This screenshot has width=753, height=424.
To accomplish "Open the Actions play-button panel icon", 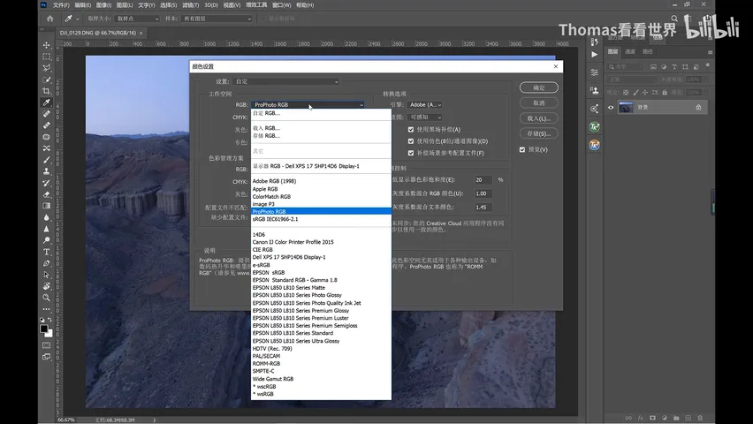I will tap(595, 54).
